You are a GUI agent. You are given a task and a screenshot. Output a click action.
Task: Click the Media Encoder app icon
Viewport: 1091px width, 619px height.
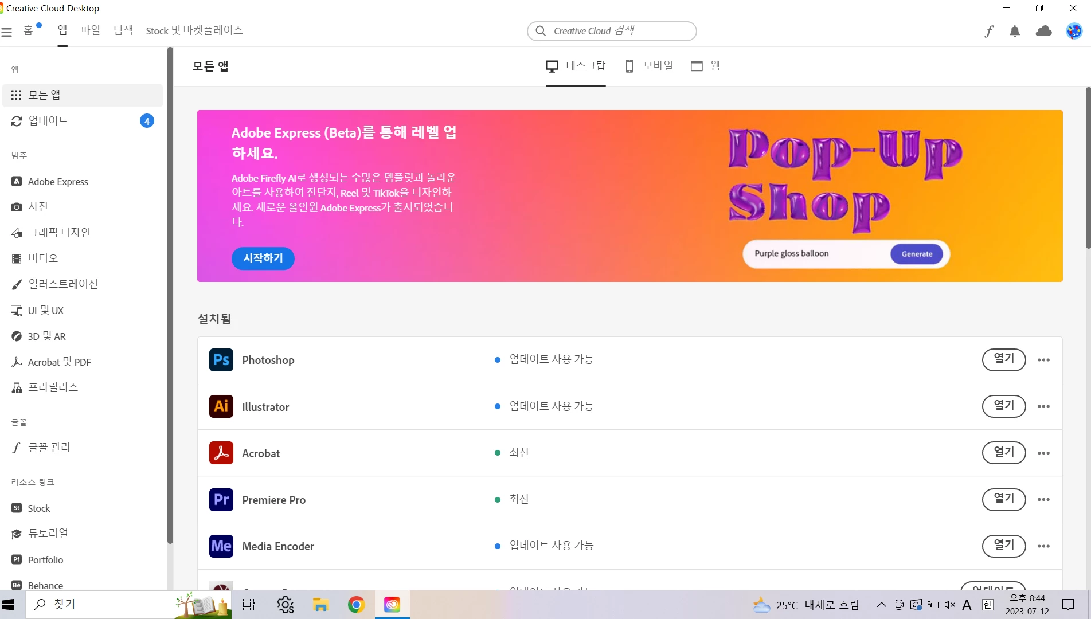pyautogui.click(x=221, y=546)
